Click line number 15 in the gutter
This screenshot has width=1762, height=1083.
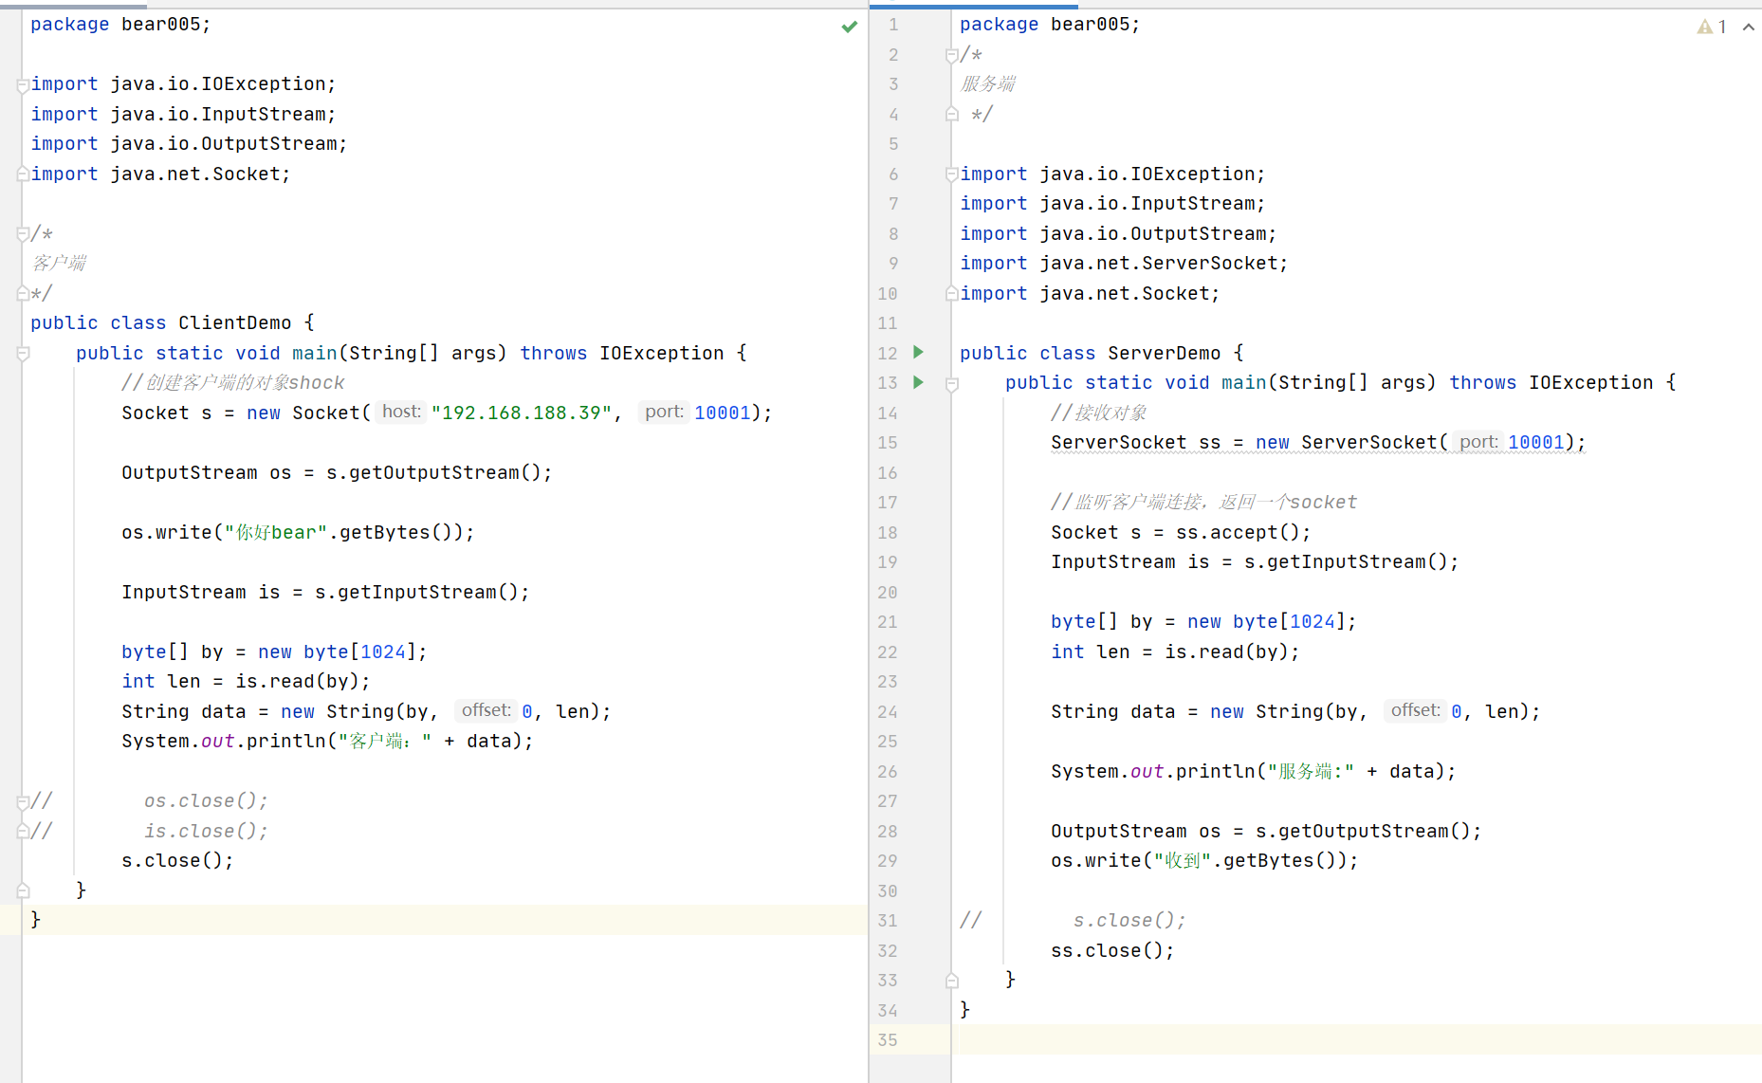[888, 442]
